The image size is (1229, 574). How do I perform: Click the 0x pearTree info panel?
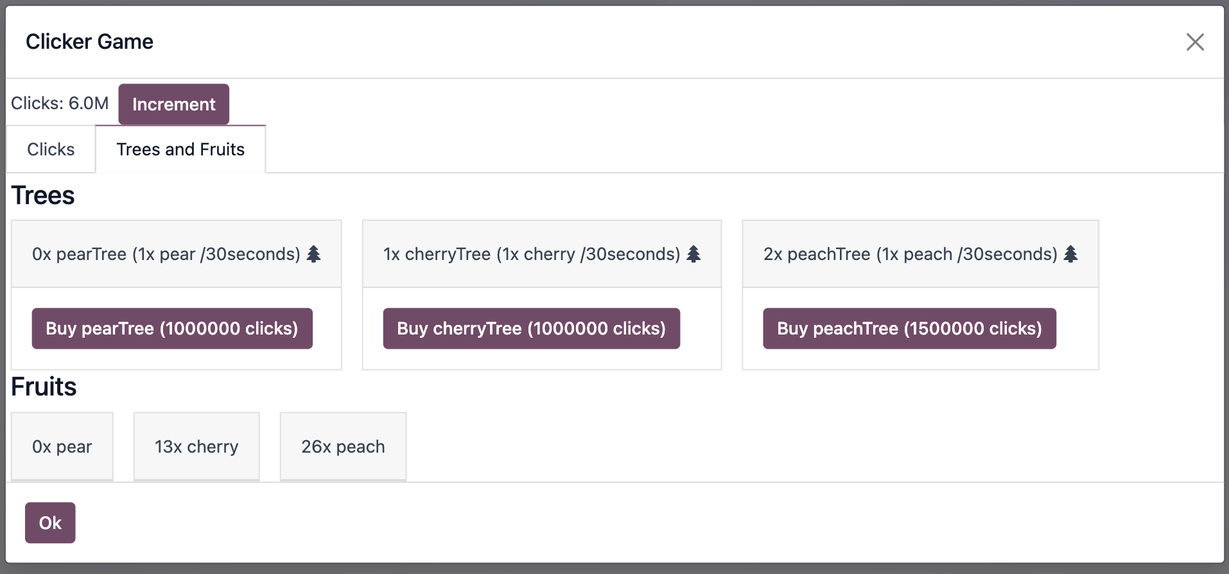click(x=176, y=254)
